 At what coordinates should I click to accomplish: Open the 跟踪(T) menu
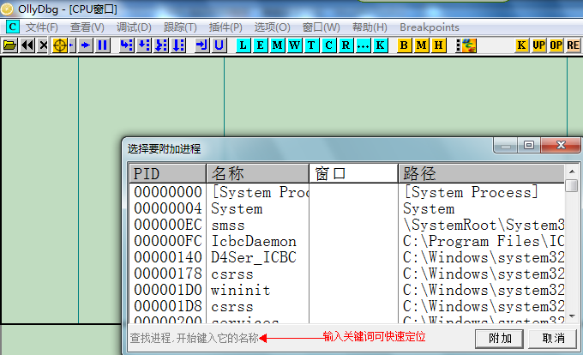click(180, 27)
